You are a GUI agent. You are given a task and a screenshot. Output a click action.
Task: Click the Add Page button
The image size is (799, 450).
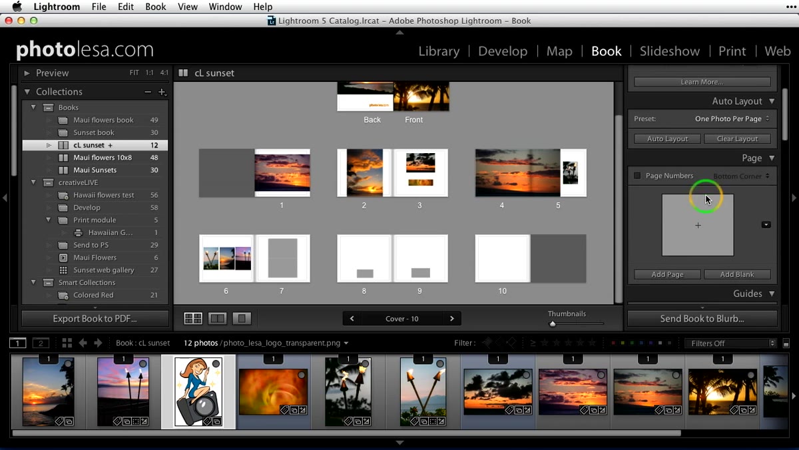(667, 274)
